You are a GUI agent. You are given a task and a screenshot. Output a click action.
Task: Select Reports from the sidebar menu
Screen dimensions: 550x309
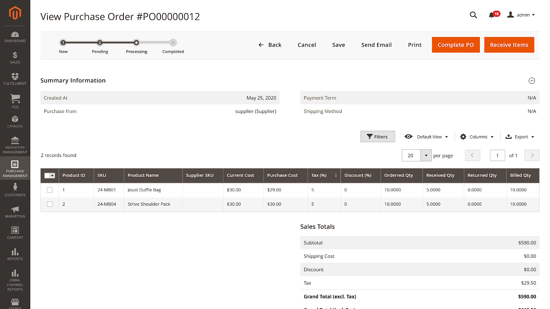(15, 255)
